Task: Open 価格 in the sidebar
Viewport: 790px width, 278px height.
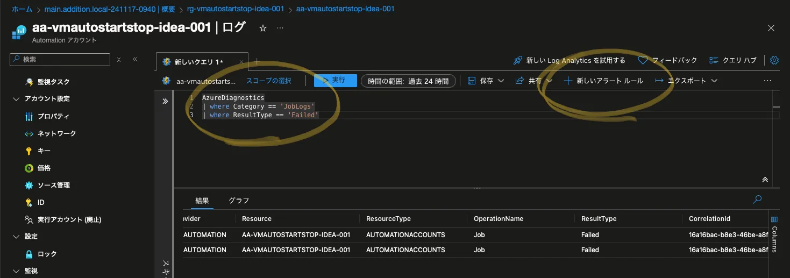Action: click(x=38, y=168)
